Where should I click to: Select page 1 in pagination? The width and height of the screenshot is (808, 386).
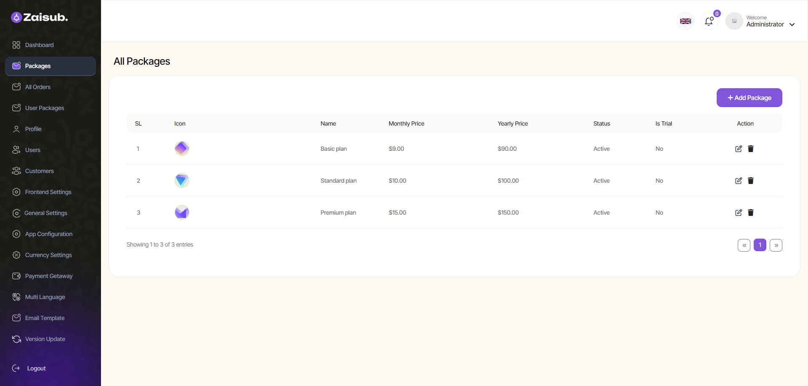point(760,245)
